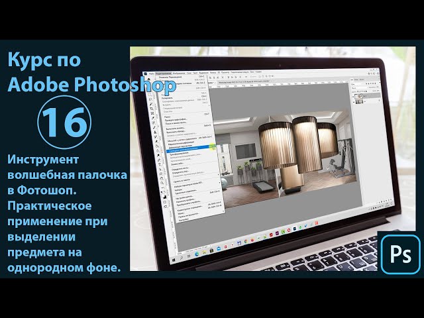Select the Hand tool
This screenshot has height=318, width=424.
(162, 178)
